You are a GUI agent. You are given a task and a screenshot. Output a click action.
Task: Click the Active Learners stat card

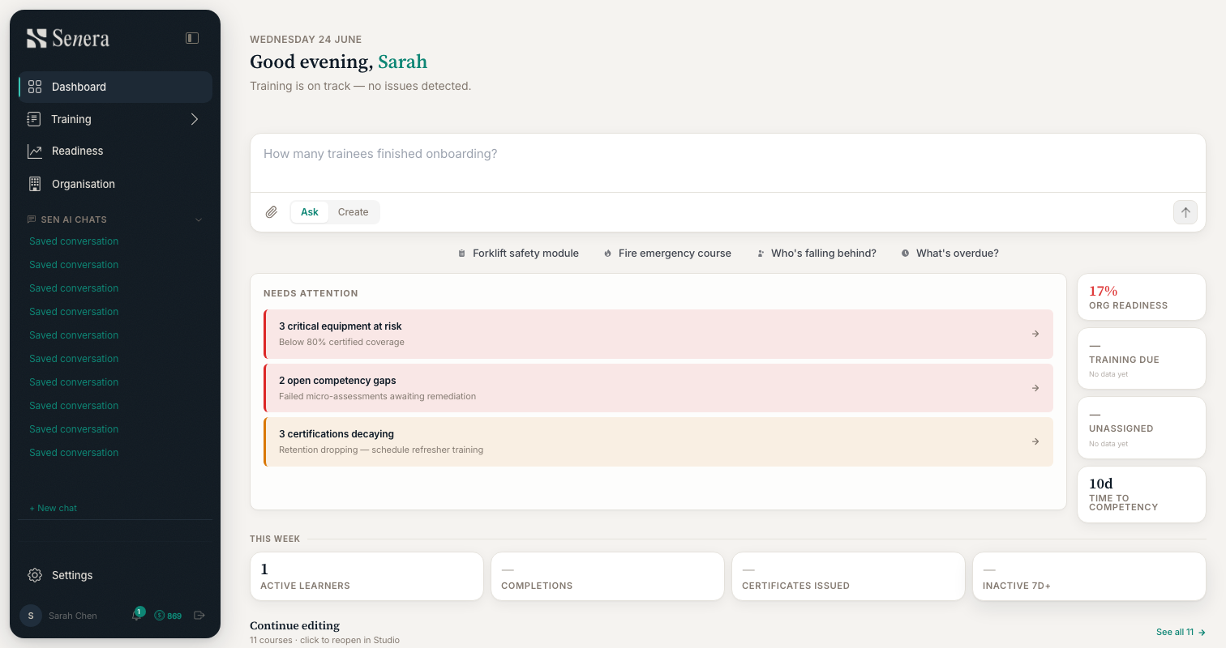[x=367, y=577]
